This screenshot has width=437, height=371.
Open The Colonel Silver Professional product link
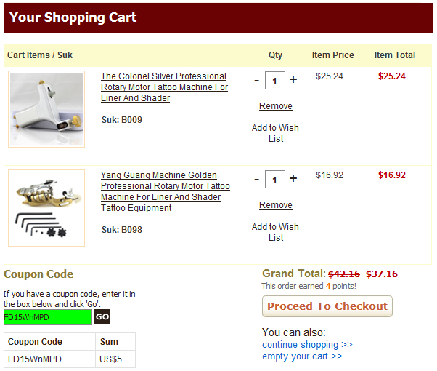164,87
